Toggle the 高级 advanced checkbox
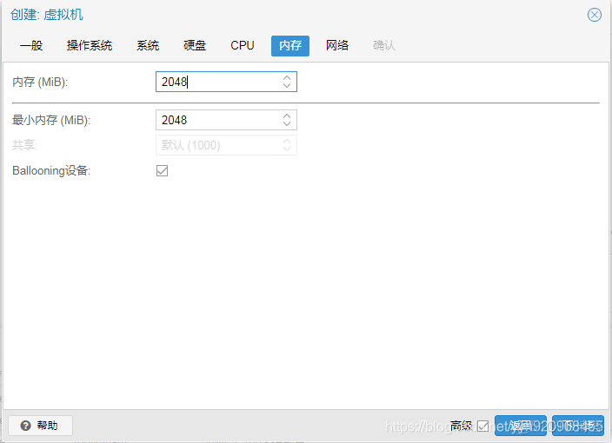This screenshot has height=443, width=612. (x=482, y=426)
